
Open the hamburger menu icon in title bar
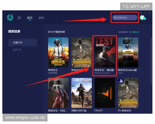point(141,13)
